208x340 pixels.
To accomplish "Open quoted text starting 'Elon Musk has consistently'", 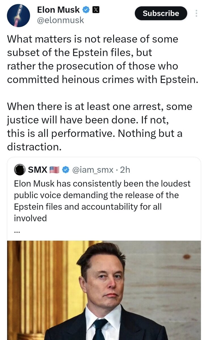I will coord(102,184).
